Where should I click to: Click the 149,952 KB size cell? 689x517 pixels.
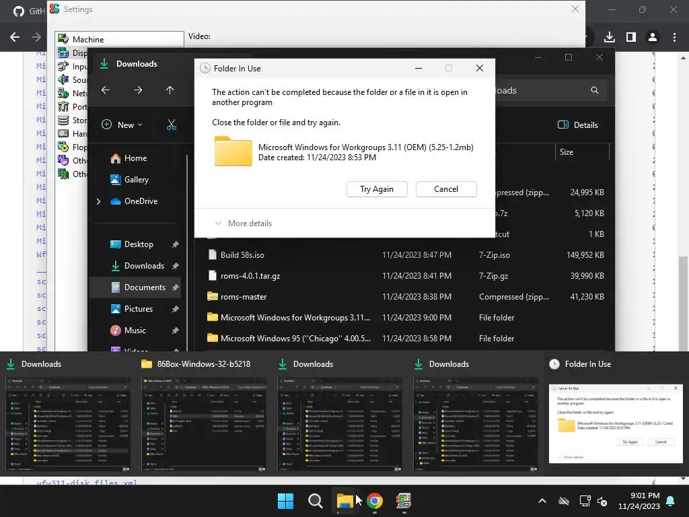(586, 255)
